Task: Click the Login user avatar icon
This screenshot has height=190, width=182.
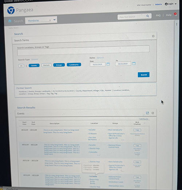Action: click(166, 4)
